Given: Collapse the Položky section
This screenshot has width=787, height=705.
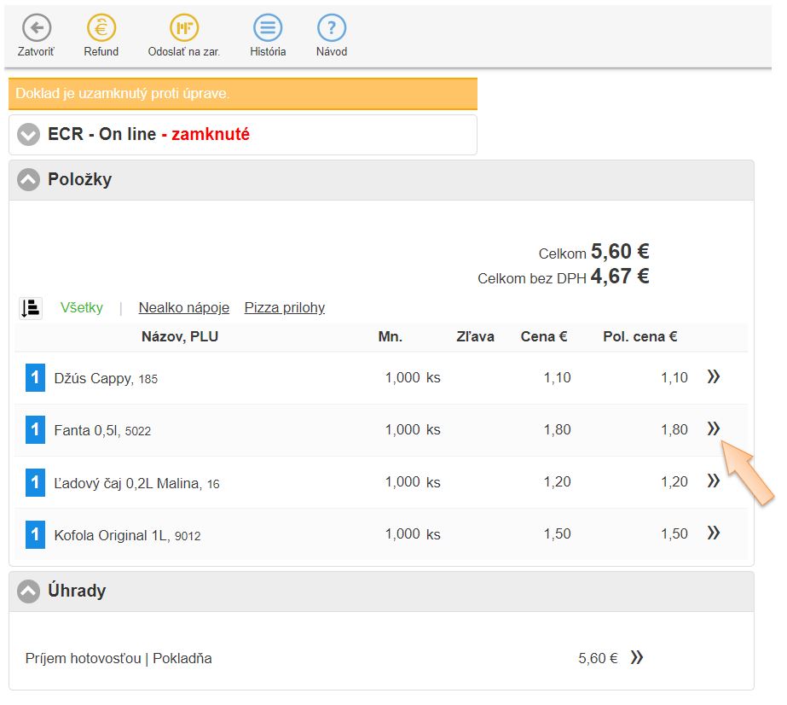Looking at the screenshot, I should [x=29, y=180].
